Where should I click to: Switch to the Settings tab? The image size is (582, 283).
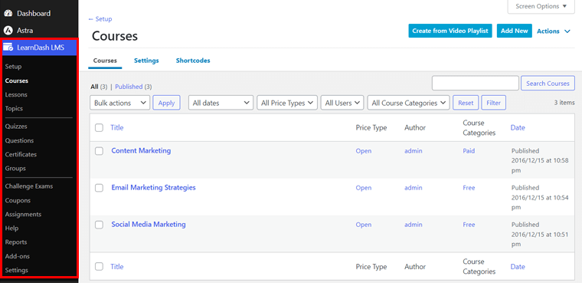click(146, 61)
